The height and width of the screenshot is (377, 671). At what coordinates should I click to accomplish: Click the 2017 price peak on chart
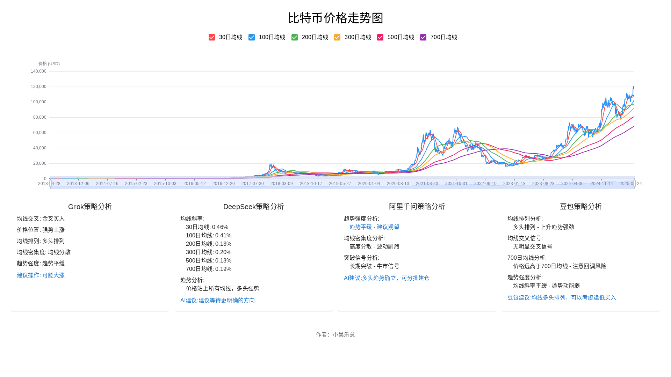tap(271, 164)
